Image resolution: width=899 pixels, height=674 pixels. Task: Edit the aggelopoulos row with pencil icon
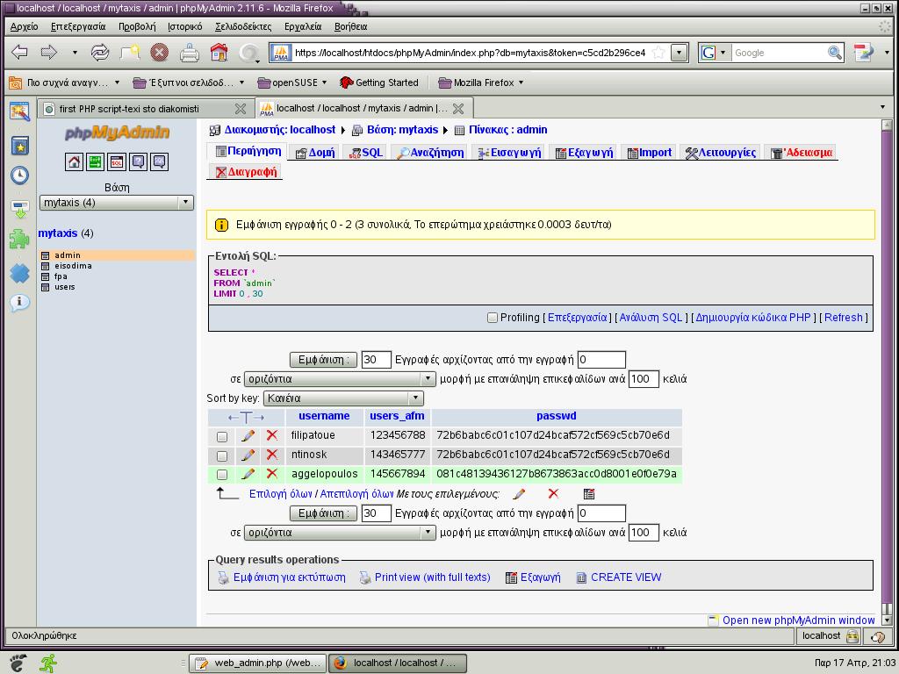(x=248, y=475)
